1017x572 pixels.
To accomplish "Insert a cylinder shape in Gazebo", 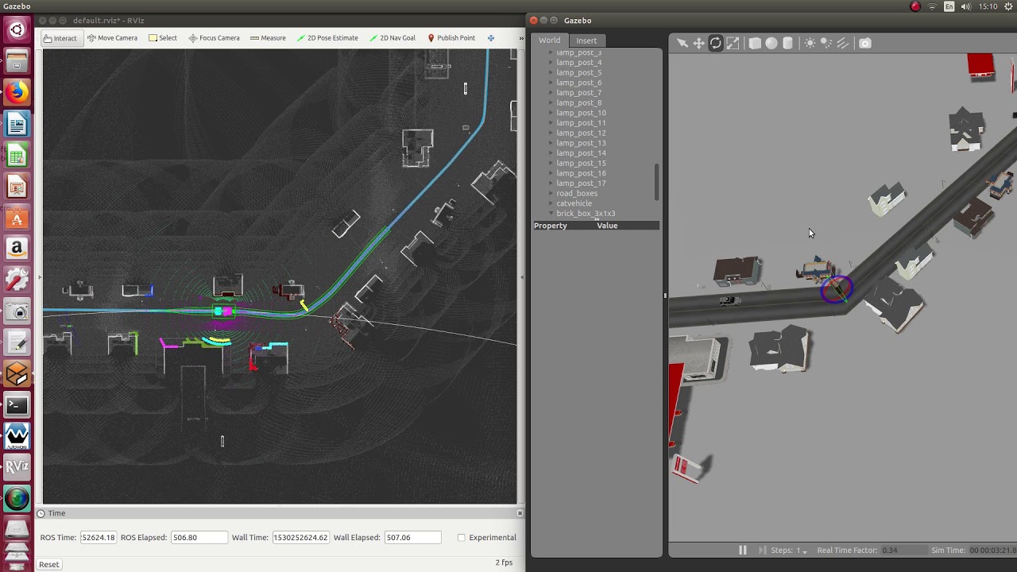I will coord(787,44).
